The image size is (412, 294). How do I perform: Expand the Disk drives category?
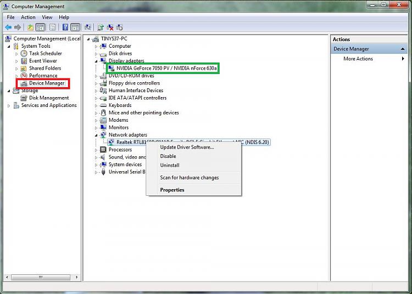[x=96, y=54]
